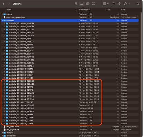Select stellaris_20231109_190134 row name
Screen dimensions: 143x137
point(21,66)
